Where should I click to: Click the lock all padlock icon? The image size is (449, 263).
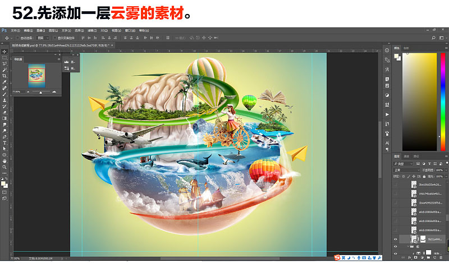[x=424, y=177]
